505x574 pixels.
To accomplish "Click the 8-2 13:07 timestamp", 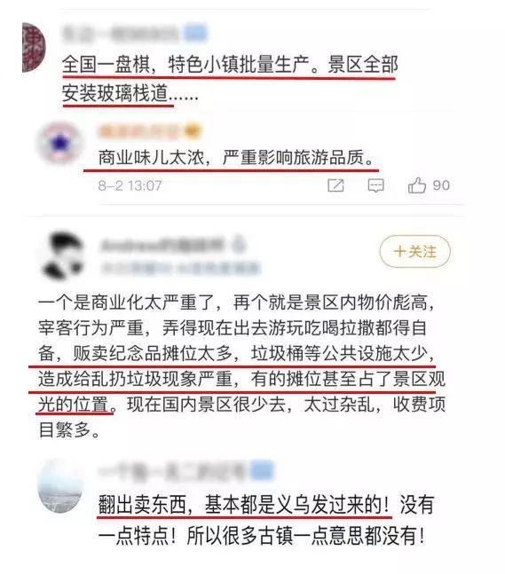I will (x=130, y=185).
